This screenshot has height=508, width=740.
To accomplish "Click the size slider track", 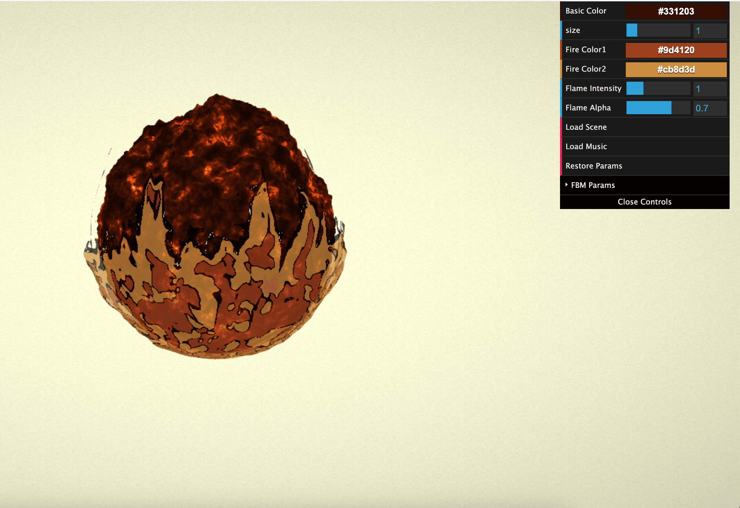I will tap(658, 30).
